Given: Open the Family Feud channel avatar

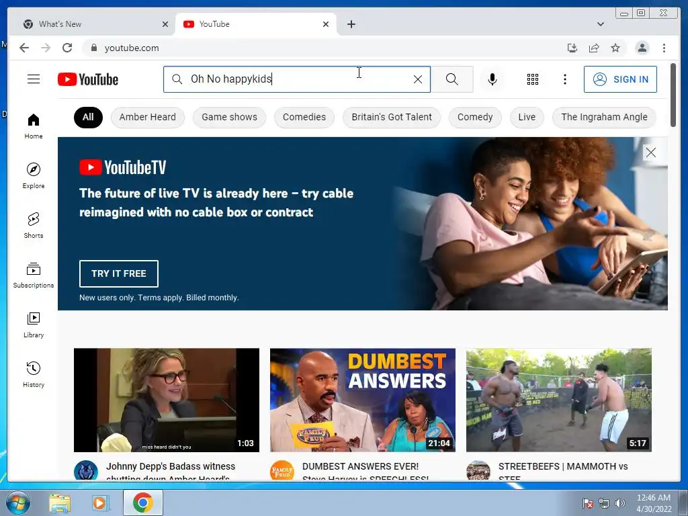Looking at the screenshot, I should click(x=282, y=470).
